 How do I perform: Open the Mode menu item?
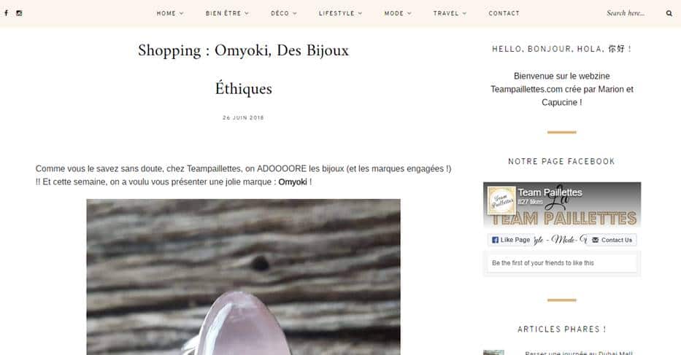point(397,13)
